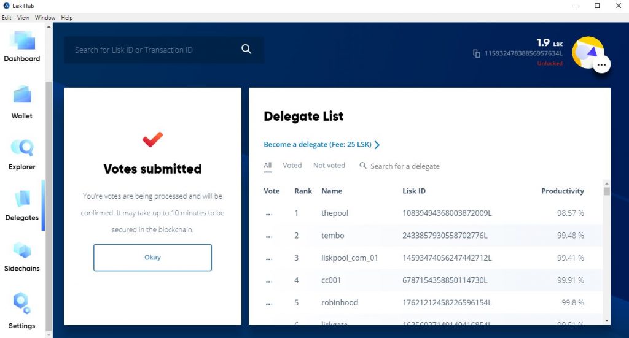Image resolution: width=629 pixels, height=338 pixels.
Task: Click the sidebar scrollbar thumb
Action: (x=49, y=206)
